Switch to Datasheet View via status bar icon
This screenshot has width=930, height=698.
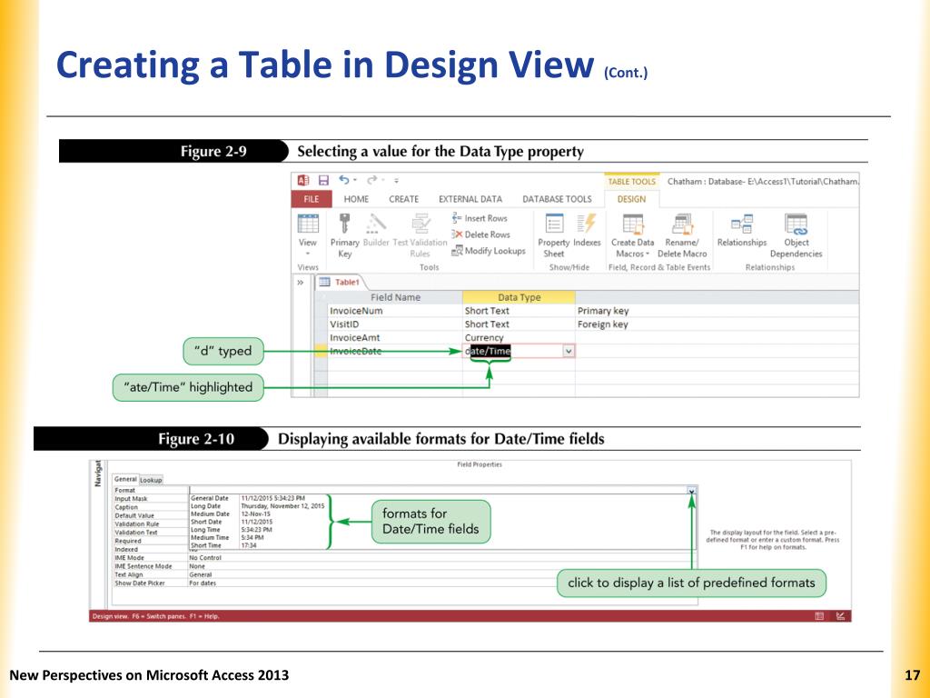point(819,616)
